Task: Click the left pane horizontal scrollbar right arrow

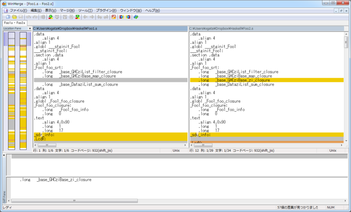Action: [x=185, y=145]
